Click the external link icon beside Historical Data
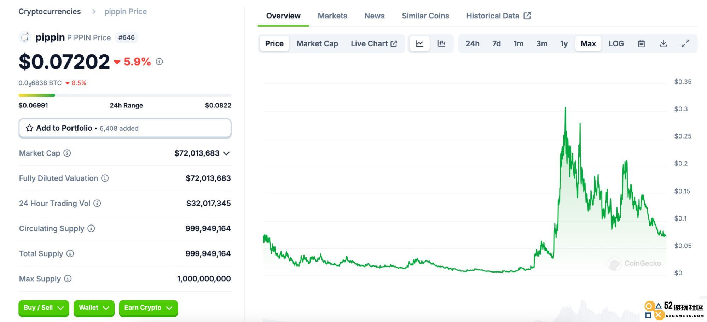 (x=527, y=16)
